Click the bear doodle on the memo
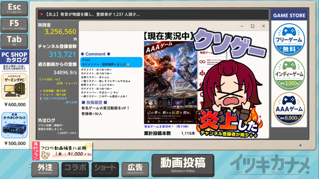Image resolution: width=319 pixels, height=179 pixels. (x=45, y=155)
